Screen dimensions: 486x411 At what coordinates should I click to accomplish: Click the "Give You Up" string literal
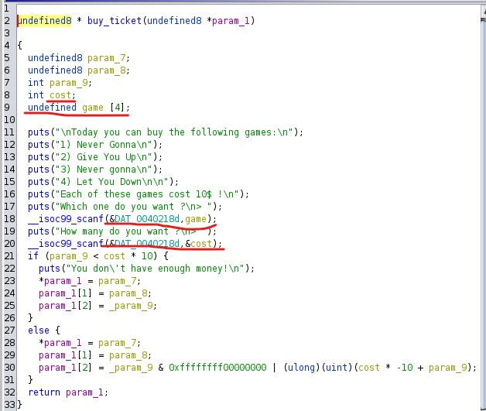(x=108, y=156)
